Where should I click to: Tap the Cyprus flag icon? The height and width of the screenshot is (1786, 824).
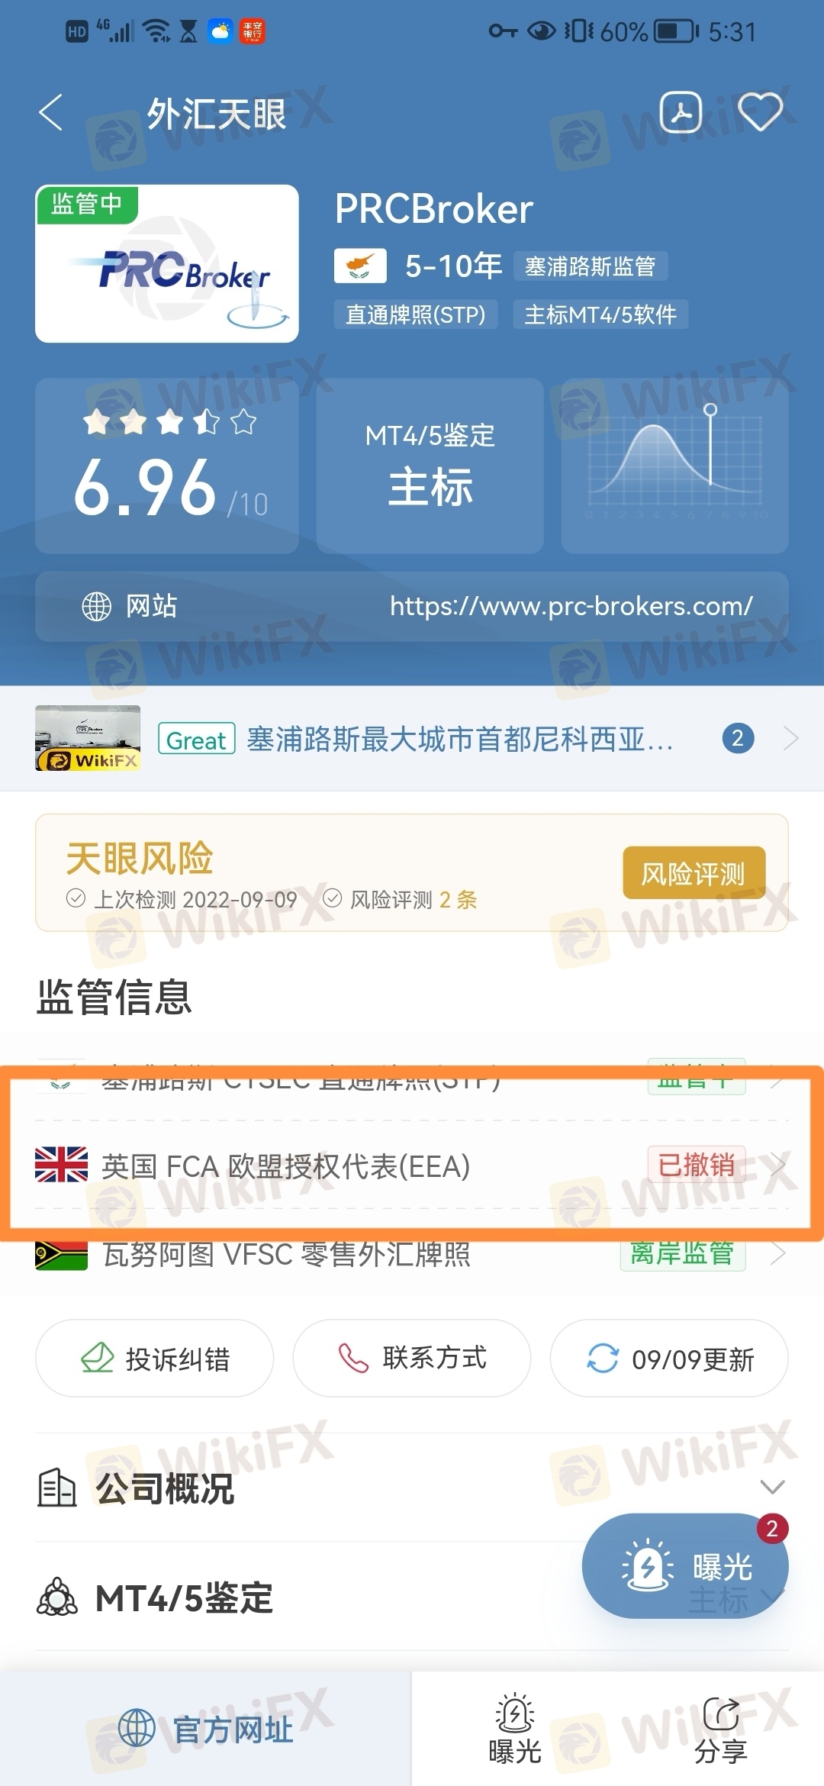click(x=360, y=266)
